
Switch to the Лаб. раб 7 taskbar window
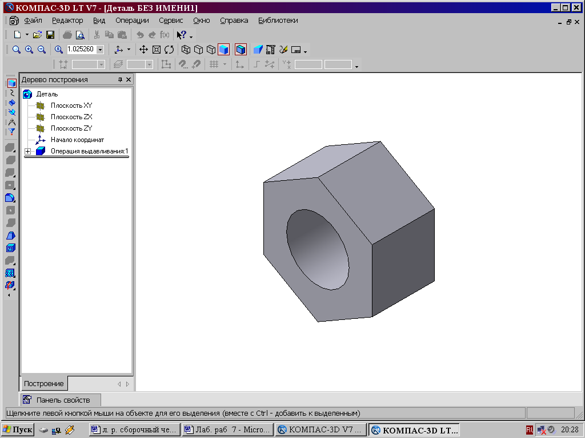227,429
